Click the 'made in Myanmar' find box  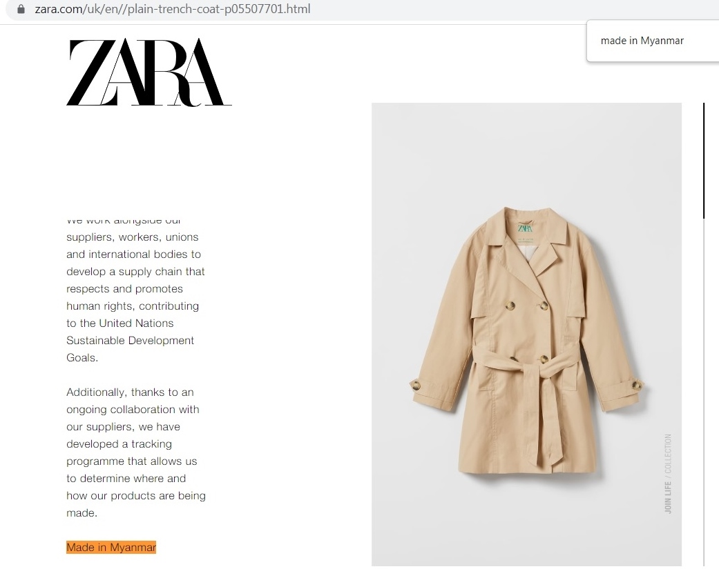pyautogui.click(x=653, y=41)
